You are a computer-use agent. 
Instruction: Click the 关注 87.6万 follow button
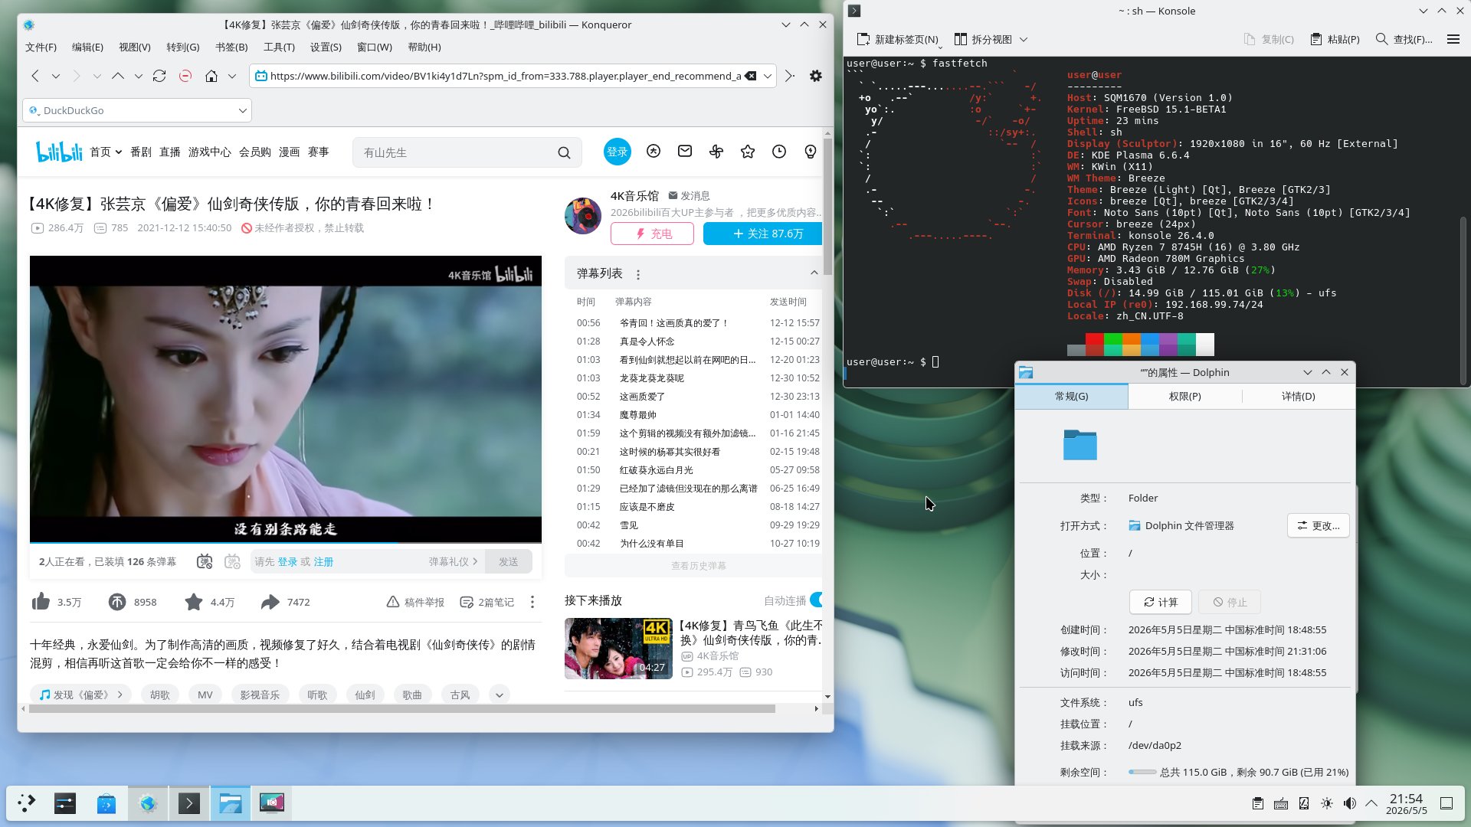click(x=762, y=234)
